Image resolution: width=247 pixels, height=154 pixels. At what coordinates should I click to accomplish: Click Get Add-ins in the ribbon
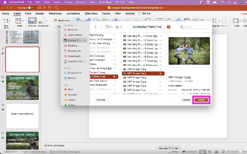click(61, 20)
